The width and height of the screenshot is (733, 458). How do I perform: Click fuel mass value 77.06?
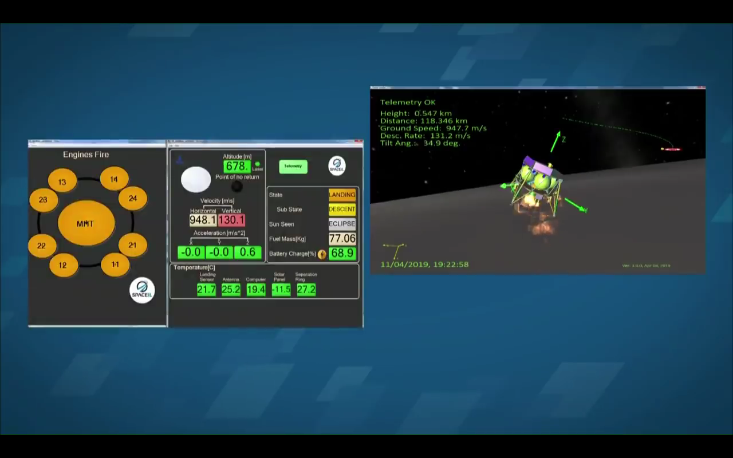click(x=342, y=239)
